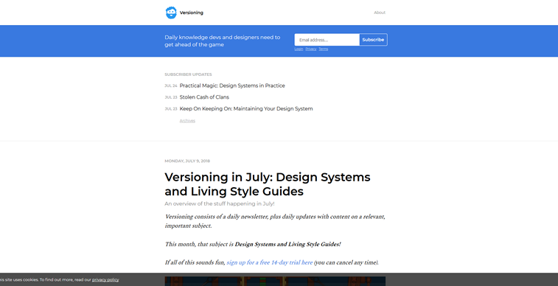The height and width of the screenshot is (286, 558).
Task: Open 'Keep On Keeping On' design system update
Action: click(x=246, y=109)
